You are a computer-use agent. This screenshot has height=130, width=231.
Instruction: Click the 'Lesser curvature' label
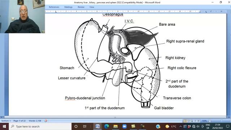[x=72, y=78]
